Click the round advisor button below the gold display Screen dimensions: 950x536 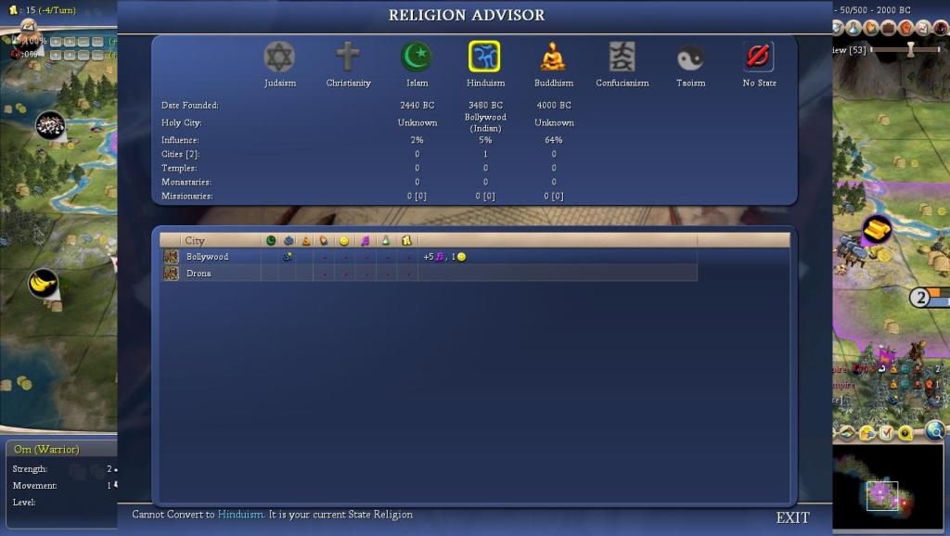29,27
